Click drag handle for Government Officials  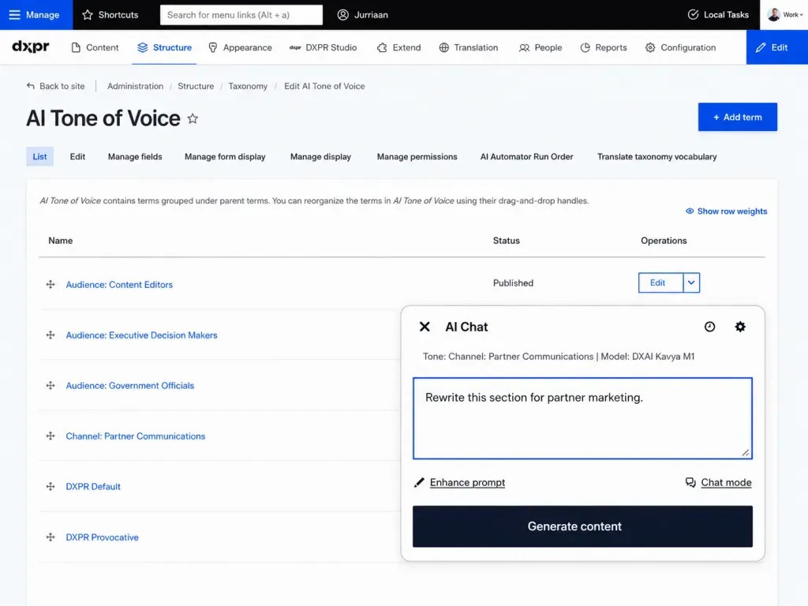[50, 385]
